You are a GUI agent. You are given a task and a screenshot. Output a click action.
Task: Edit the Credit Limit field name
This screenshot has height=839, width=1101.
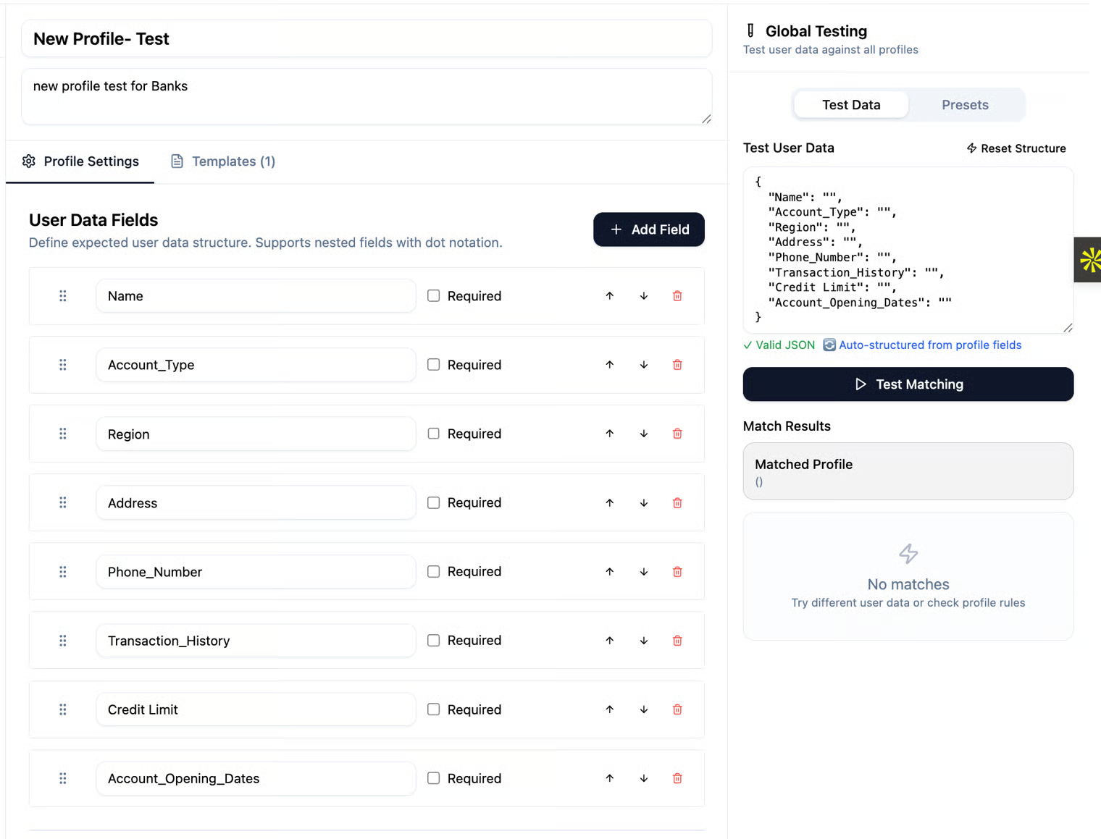[256, 709]
